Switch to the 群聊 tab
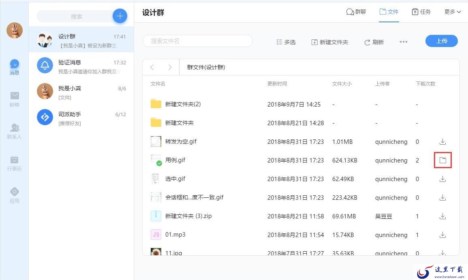The image size is (468, 280). 356,12
